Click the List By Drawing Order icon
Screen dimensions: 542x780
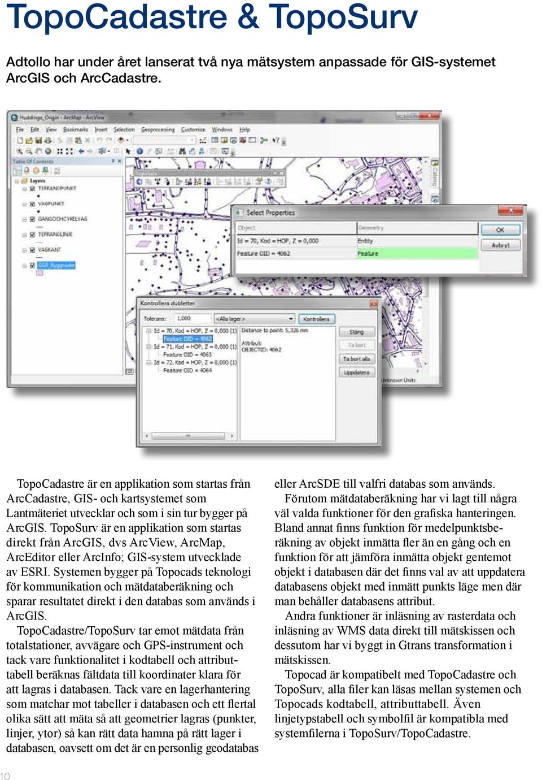click(18, 170)
